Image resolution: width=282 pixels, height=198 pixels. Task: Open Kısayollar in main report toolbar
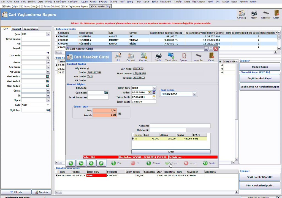pyautogui.click(x=266, y=14)
